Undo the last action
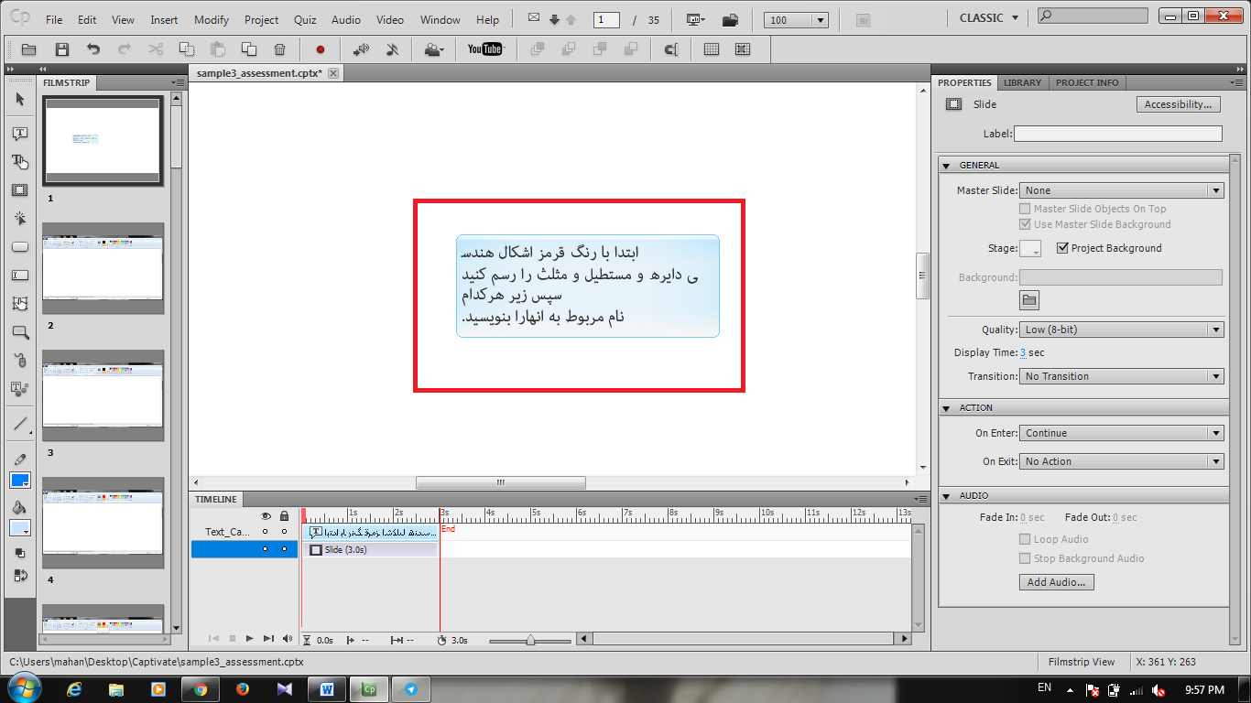 (93, 49)
